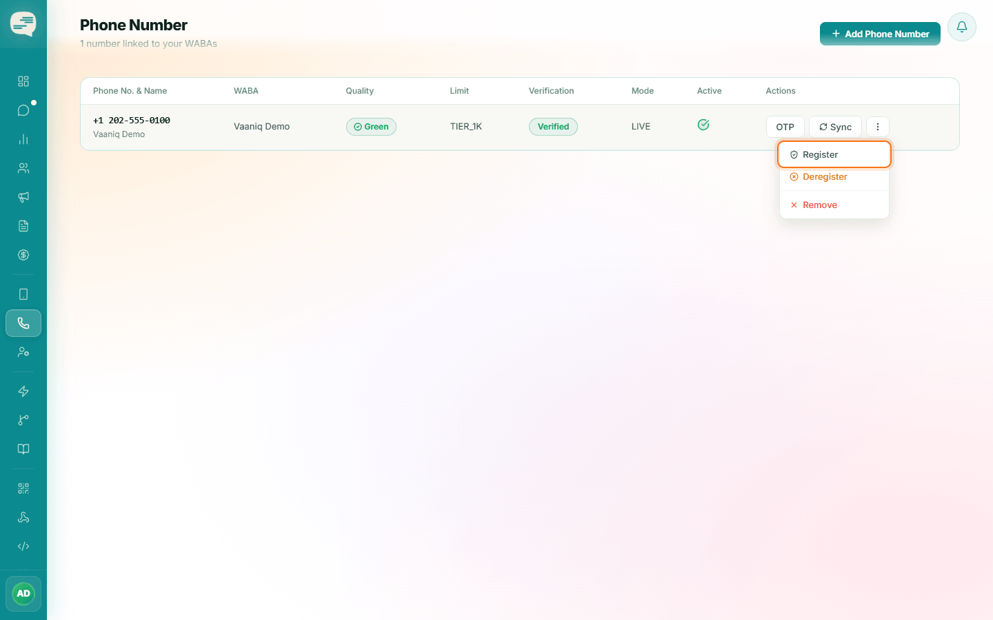Choose Register from the actions menu
This screenshot has height=620, width=993.
click(834, 154)
